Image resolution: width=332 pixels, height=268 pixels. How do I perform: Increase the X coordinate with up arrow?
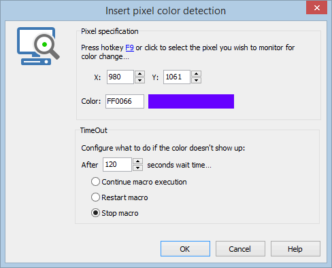[139, 74]
